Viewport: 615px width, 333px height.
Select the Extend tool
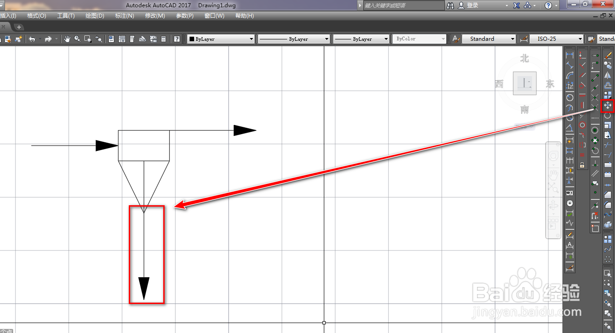pyautogui.click(x=608, y=154)
